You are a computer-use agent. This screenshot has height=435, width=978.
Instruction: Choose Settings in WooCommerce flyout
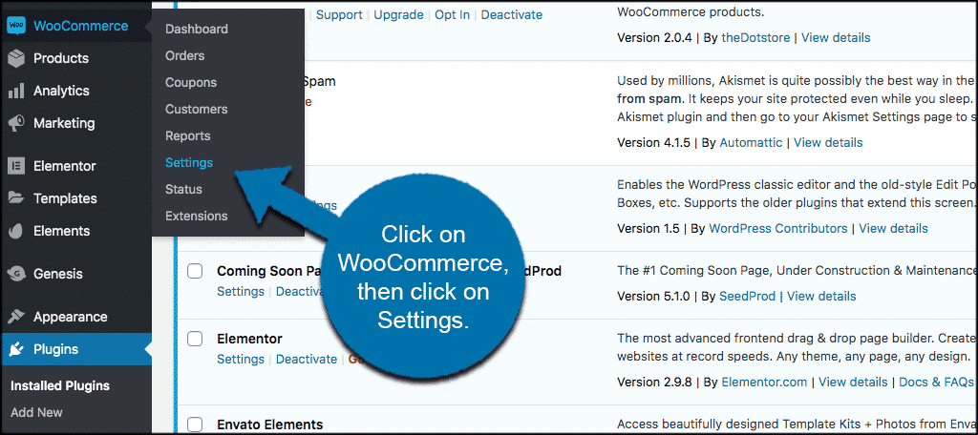pyautogui.click(x=189, y=163)
